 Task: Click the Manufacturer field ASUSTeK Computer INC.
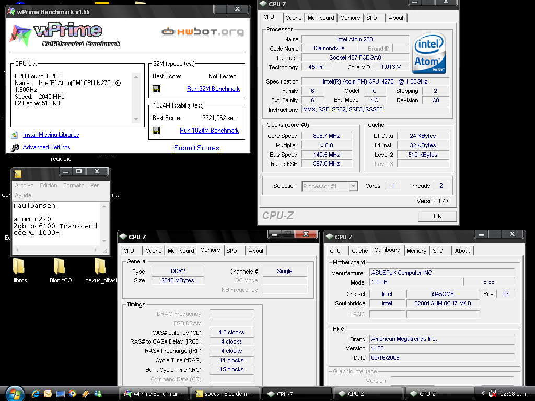(x=442, y=273)
